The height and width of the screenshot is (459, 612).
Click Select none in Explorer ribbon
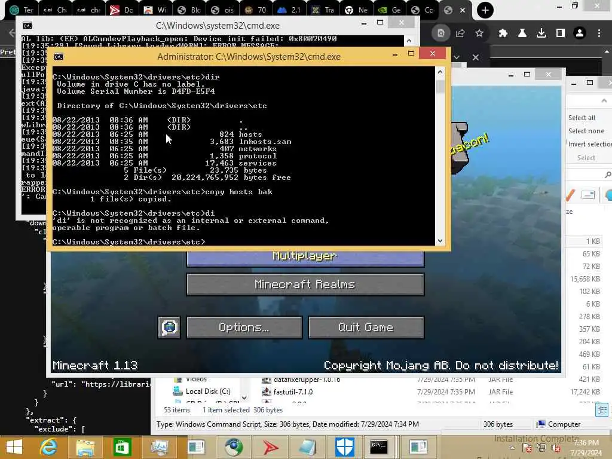586,131
